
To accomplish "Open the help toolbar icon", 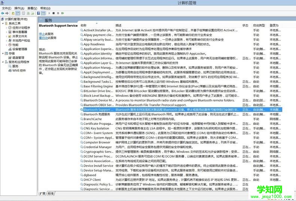I will tap(39, 13).
